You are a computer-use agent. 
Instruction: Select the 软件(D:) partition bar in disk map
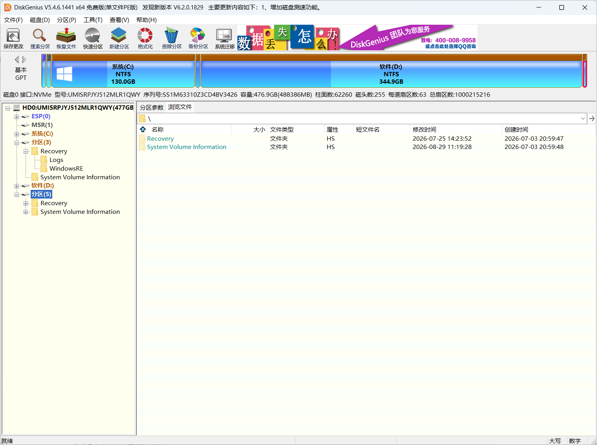click(391, 71)
